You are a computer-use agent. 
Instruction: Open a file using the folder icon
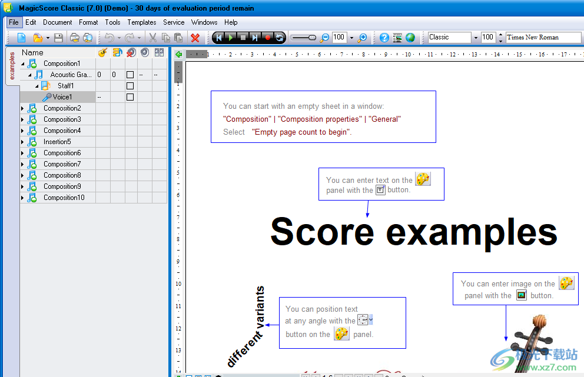38,38
